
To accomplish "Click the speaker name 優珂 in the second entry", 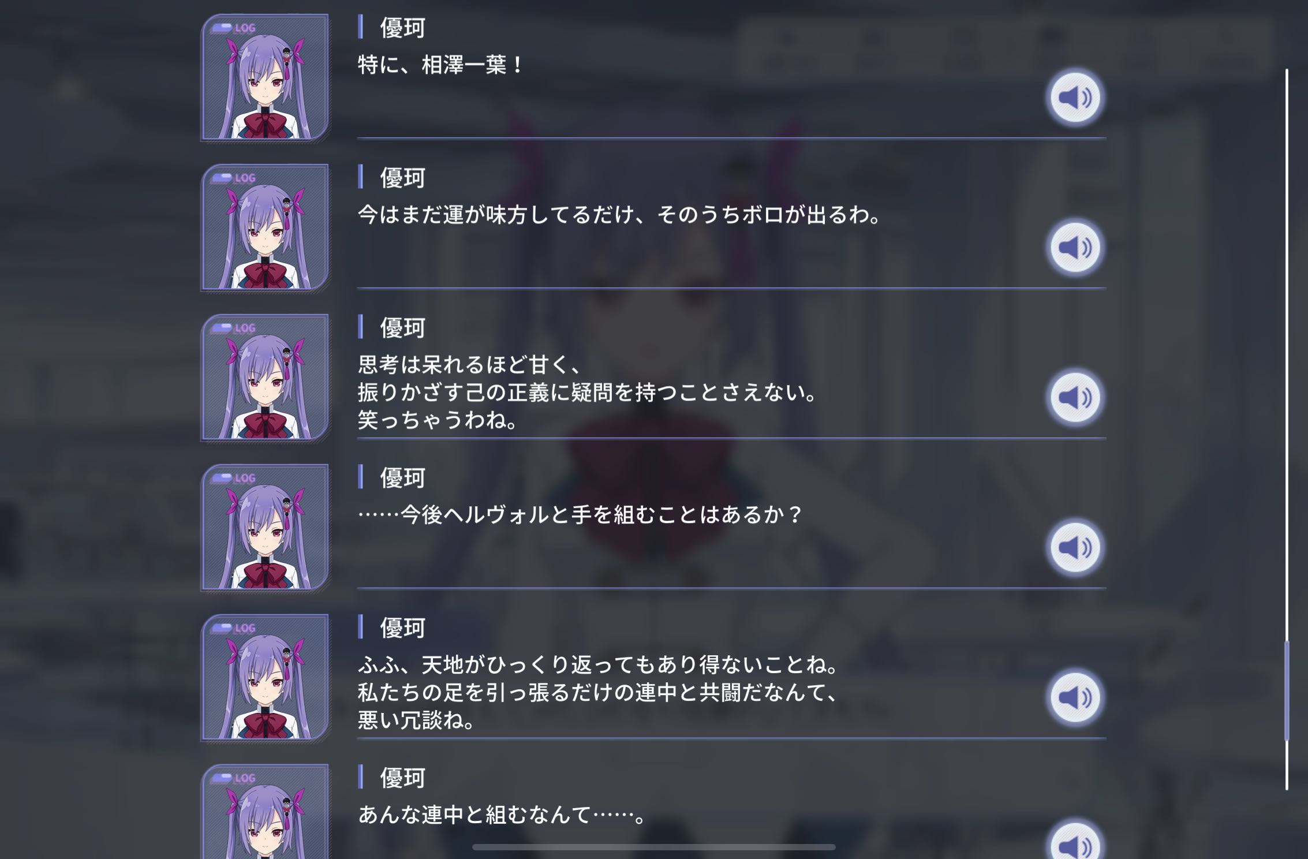I will 402,177.
